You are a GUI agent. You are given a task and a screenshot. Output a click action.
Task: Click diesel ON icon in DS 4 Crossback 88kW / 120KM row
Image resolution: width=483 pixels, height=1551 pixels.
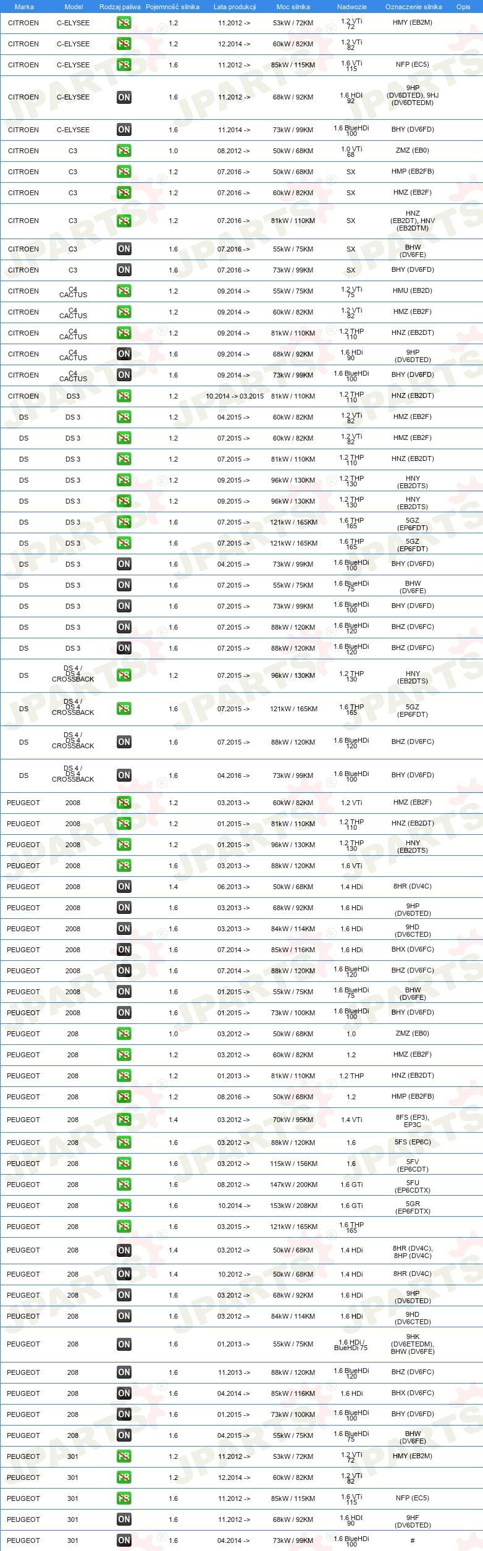124,742
